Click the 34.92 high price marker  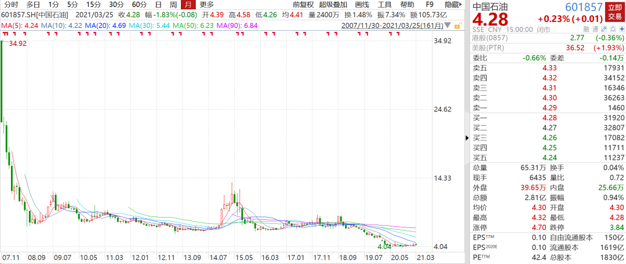coord(17,44)
